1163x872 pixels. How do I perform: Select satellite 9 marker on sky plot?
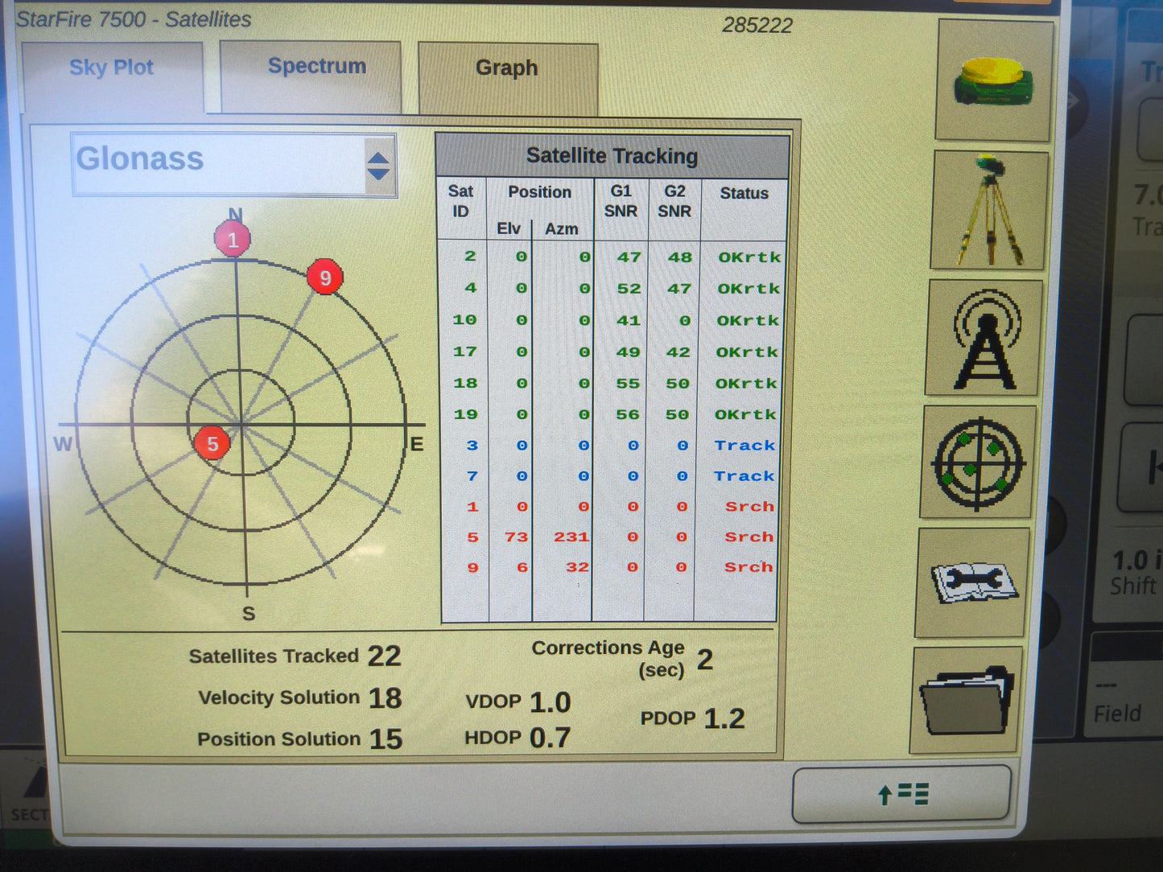(x=325, y=278)
